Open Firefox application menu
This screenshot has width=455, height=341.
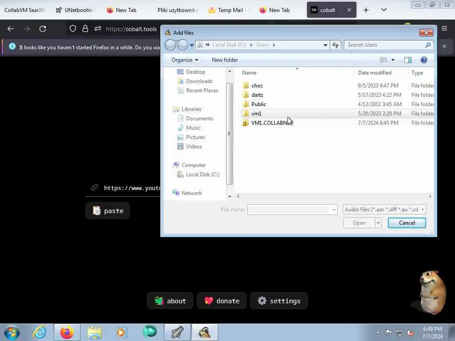click(x=444, y=28)
